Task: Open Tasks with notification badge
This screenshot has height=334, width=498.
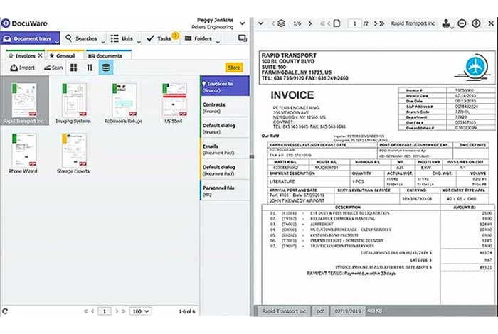Action: [161, 38]
